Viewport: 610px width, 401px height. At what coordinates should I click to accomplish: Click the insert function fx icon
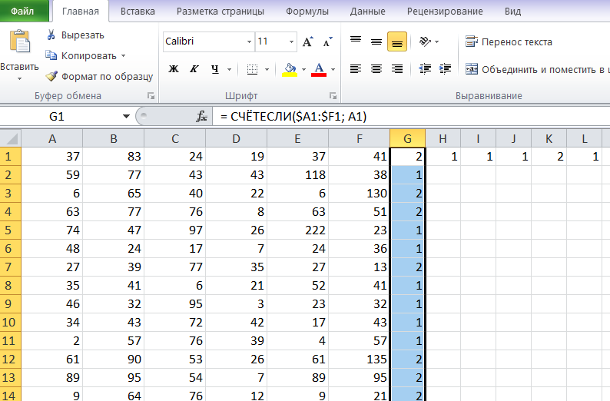click(x=201, y=116)
